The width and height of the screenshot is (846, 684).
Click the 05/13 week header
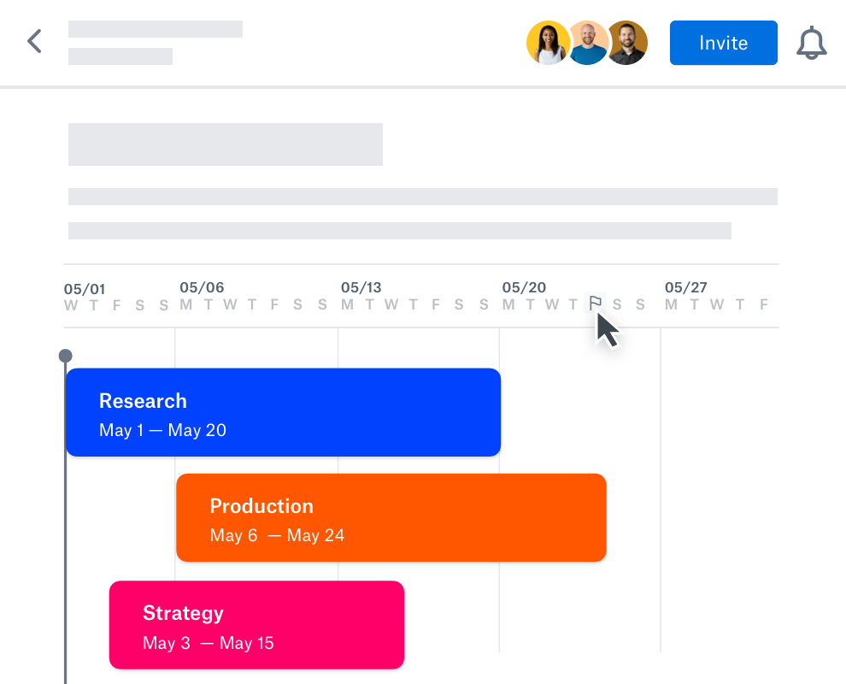click(361, 287)
